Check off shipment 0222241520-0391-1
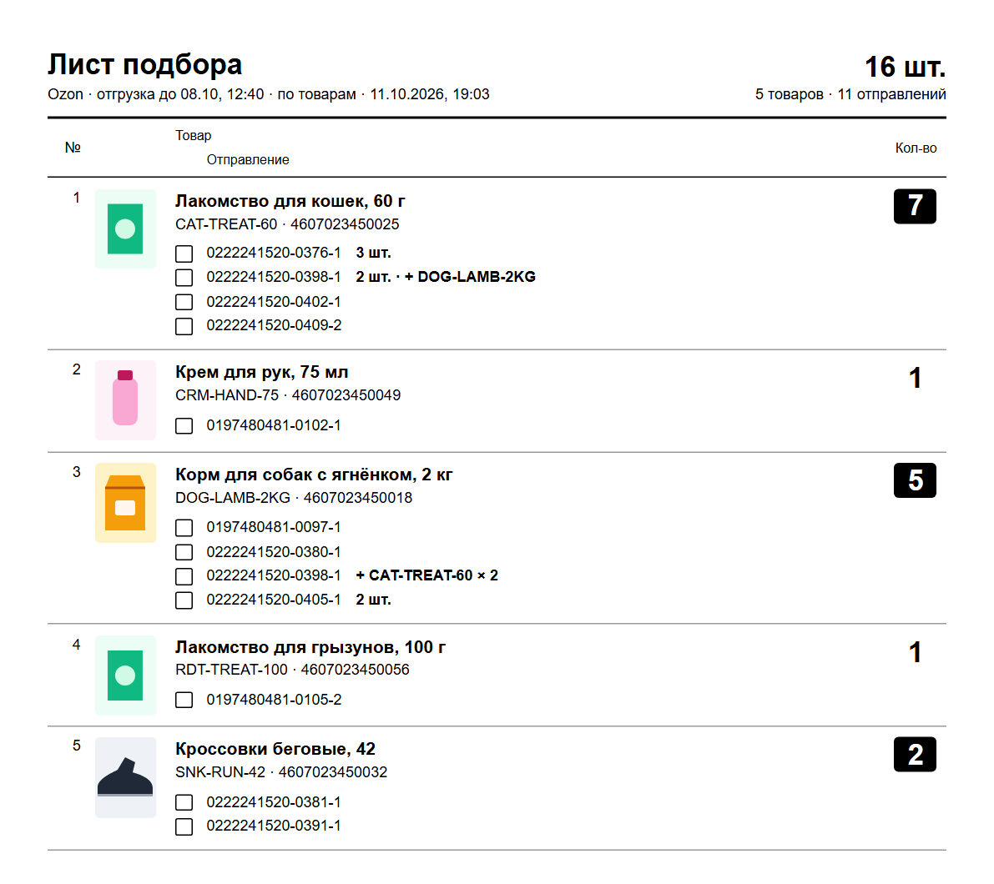994x884 pixels. point(184,826)
